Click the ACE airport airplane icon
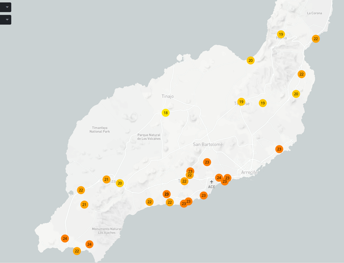Image resolution: width=344 pixels, height=263 pixels. [211, 182]
